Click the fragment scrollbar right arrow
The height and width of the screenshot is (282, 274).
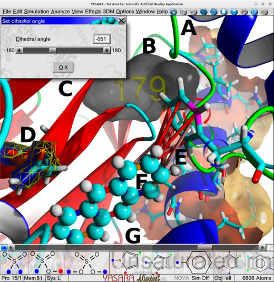point(262,248)
